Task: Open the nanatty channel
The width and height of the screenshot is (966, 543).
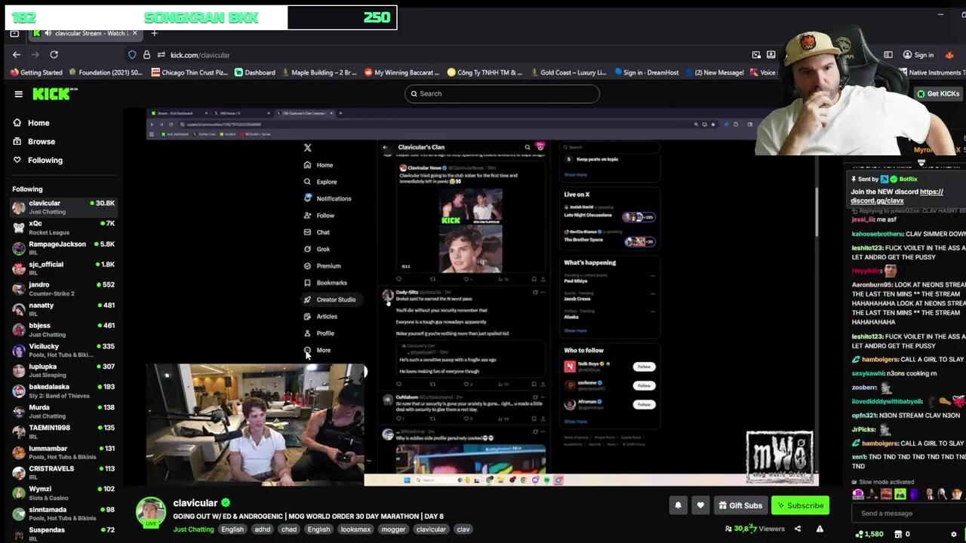Action: coord(63,308)
